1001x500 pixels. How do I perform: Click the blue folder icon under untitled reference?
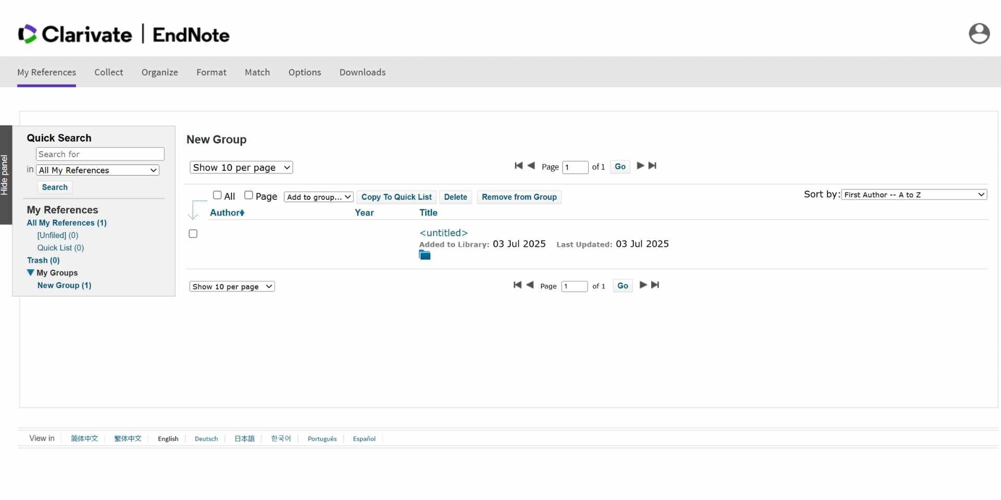click(424, 255)
